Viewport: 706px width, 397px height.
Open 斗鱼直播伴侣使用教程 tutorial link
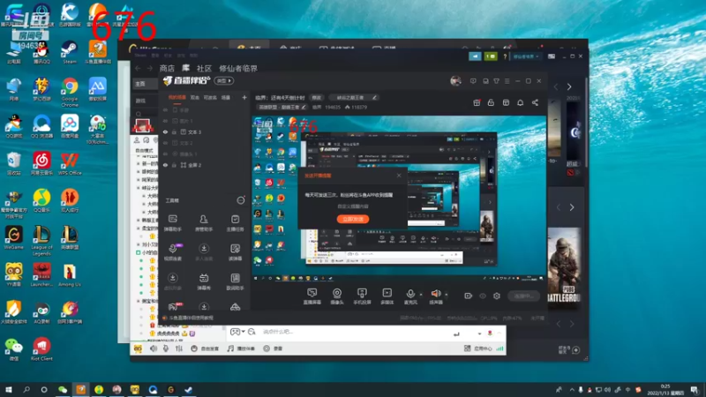(x=192, y=318)
